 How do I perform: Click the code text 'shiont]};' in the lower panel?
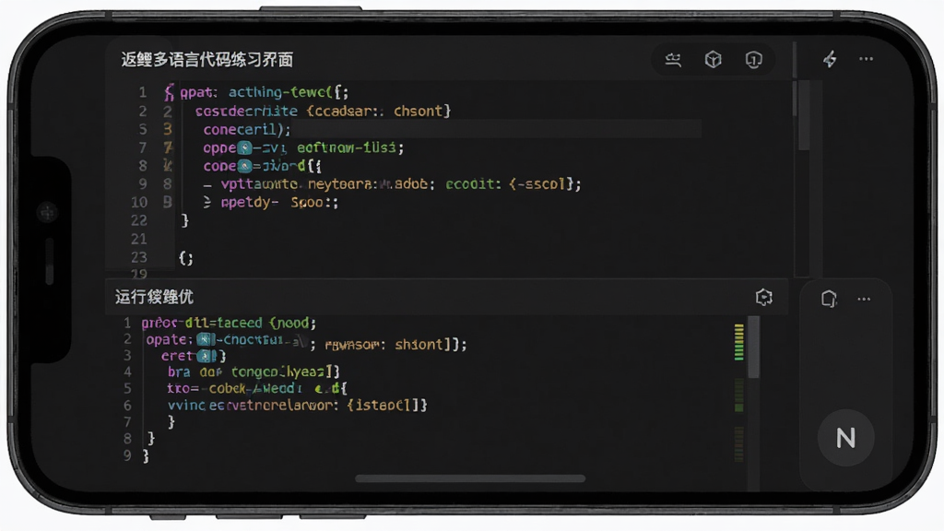[x=431, y=345]
